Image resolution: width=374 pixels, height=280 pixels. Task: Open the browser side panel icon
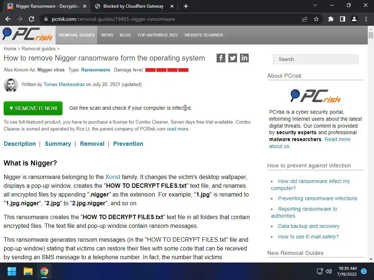(343, 19)
